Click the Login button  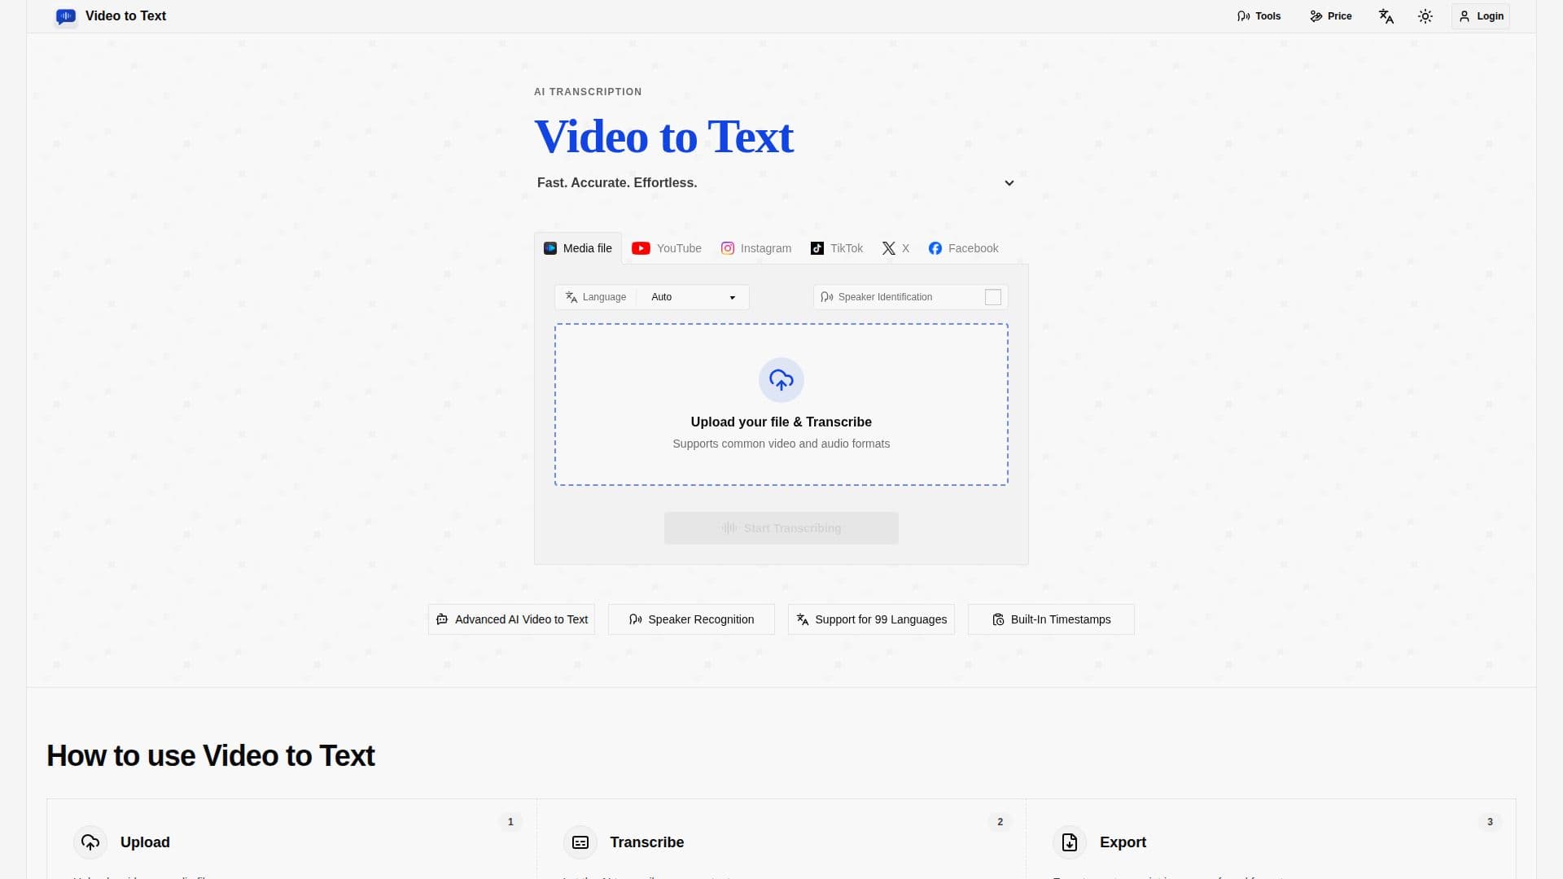coord(1481,16)
